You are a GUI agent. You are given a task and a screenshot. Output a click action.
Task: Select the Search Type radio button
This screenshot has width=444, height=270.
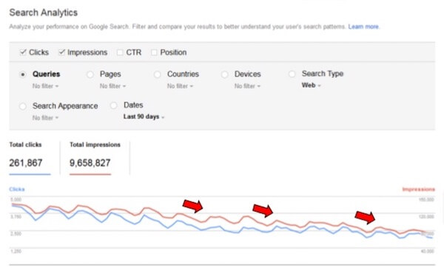pos(292,74)
